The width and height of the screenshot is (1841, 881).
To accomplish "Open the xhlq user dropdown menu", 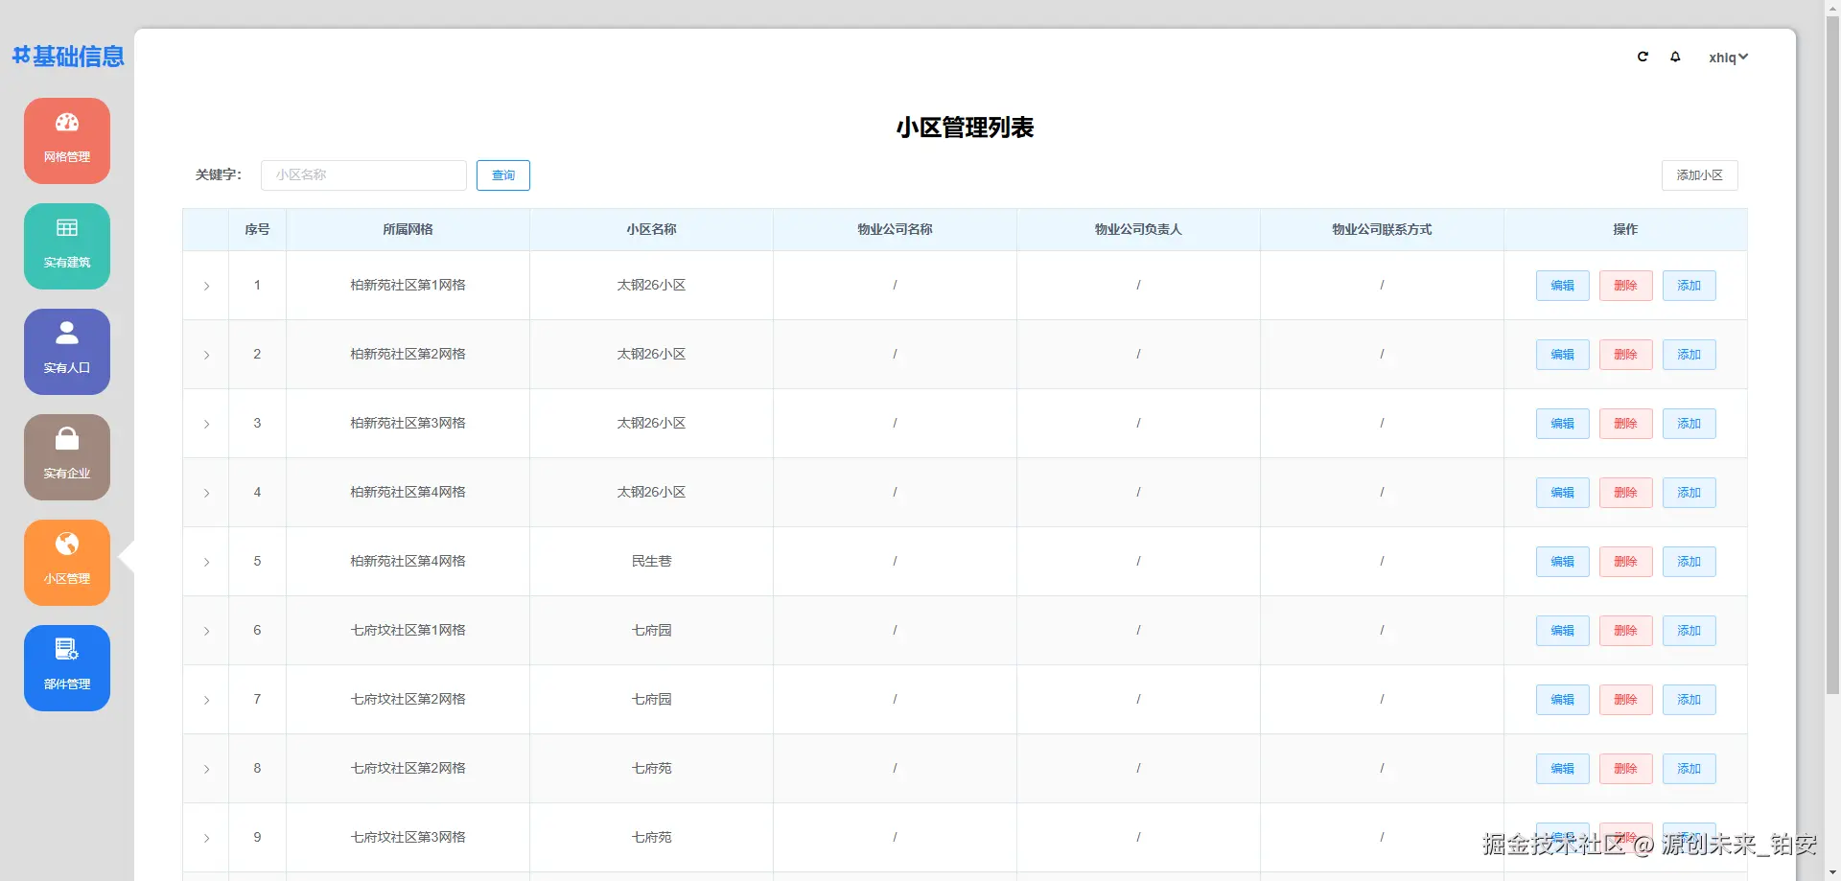I will [x=1727, y=57].
